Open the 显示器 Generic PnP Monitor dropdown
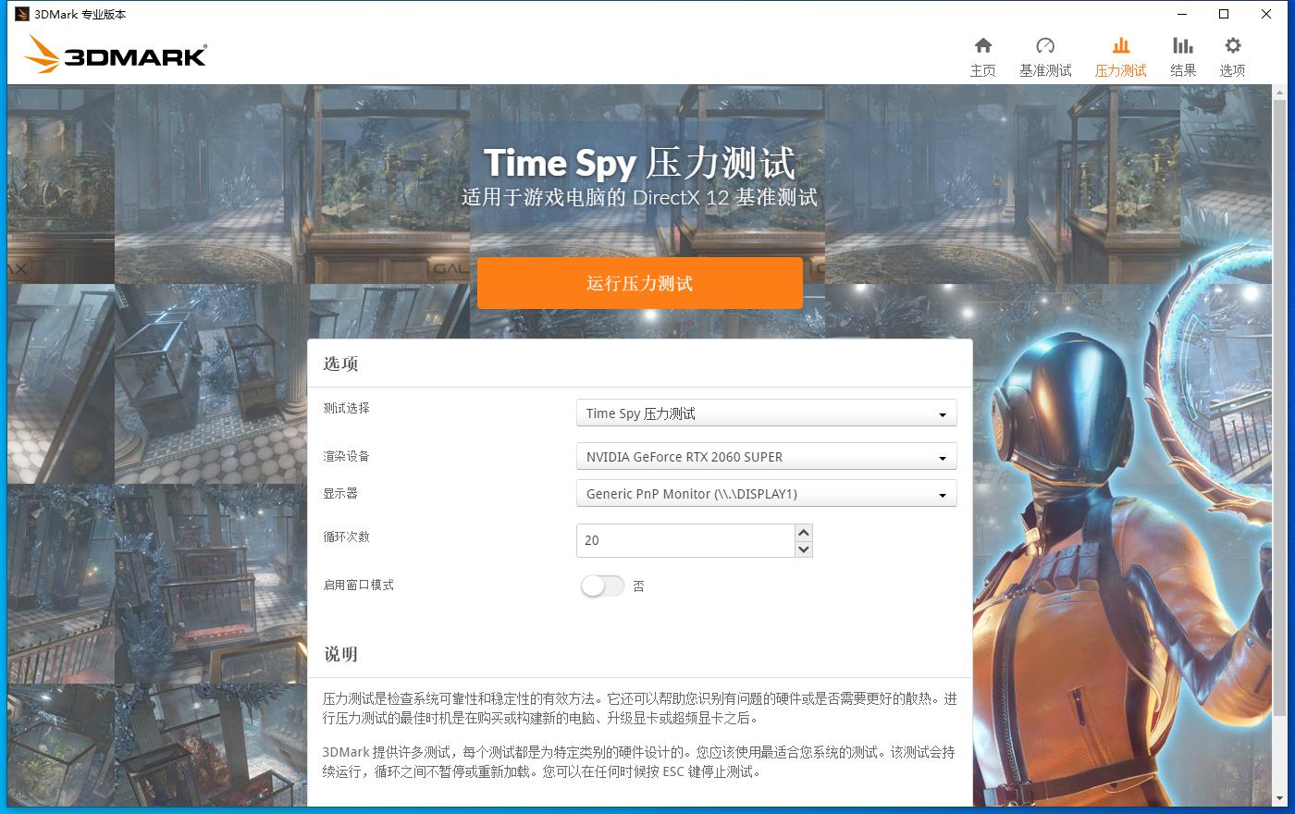Viewport: 1295px width, 814px height. click(x=766, y=494)
